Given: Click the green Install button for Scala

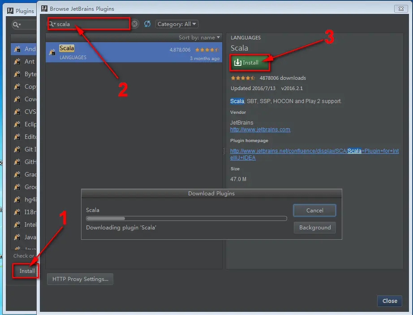Looking at the screenshot, I should (250, 62).
